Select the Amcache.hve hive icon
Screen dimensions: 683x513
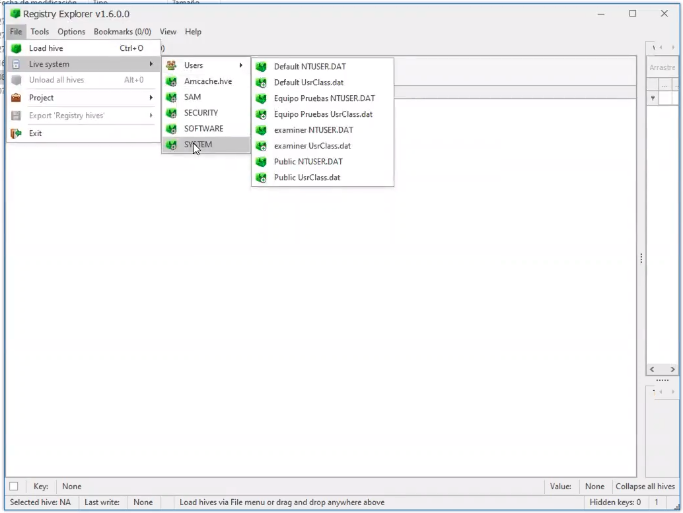[171, 81]
